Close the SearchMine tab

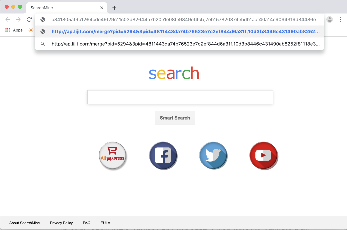102,8
